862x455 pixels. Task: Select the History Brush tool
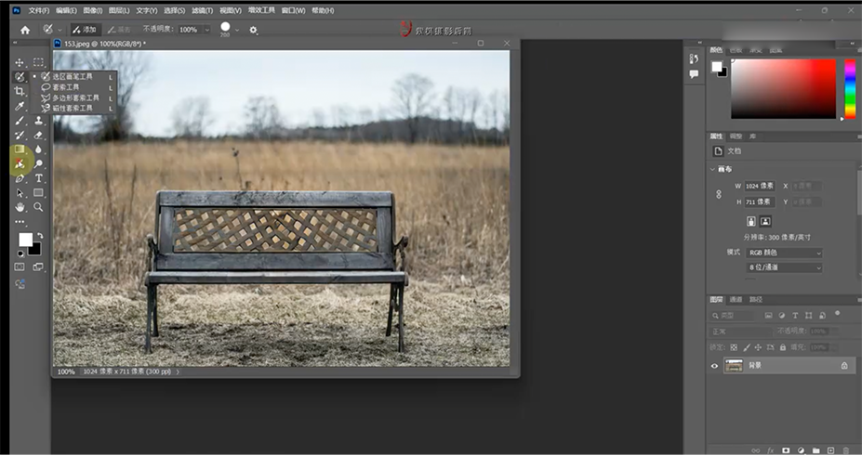pos(20,135)
